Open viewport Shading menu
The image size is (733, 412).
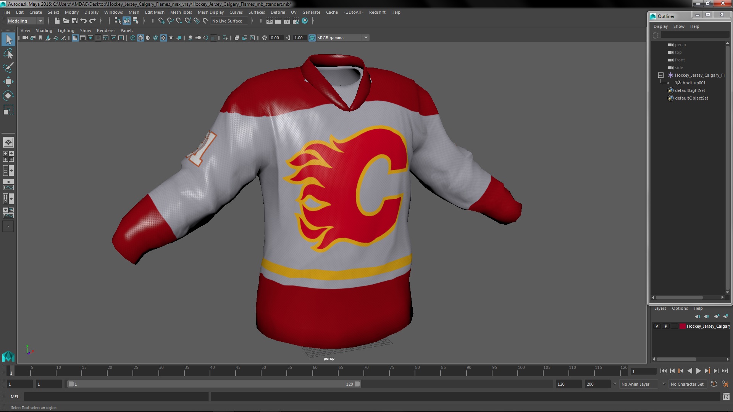[x=44, y=31]
